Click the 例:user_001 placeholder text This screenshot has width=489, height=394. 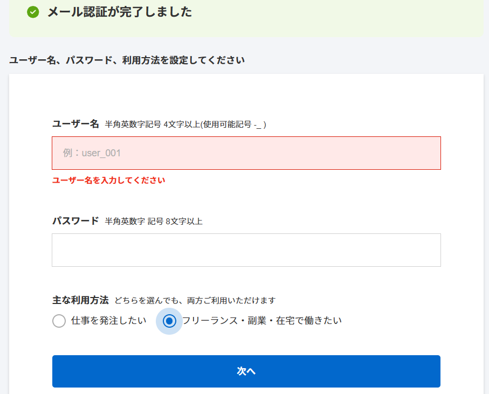coord(92,153)
